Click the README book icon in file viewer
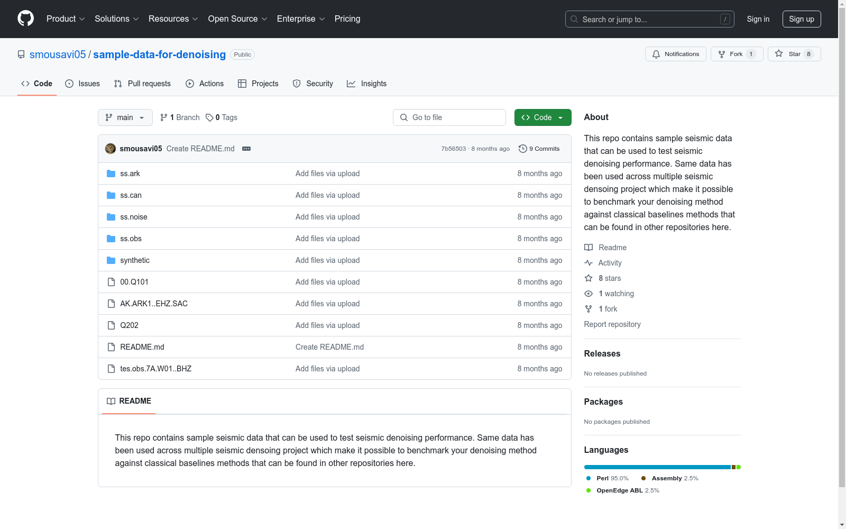This screenshot has height=529, width=846. pyautogui.click(x=111, y=402)
